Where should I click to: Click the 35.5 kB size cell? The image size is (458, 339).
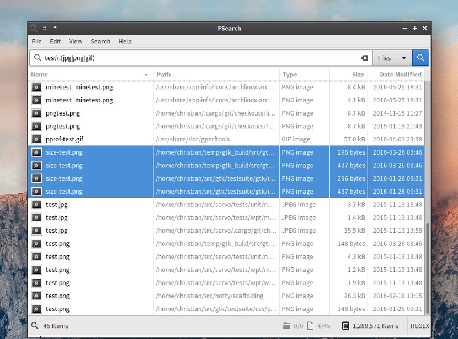pos(354,231)
